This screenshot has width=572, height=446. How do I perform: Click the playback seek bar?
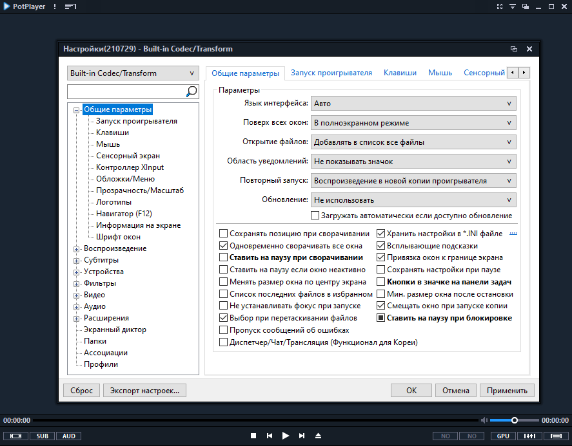(x=255, y=420)
